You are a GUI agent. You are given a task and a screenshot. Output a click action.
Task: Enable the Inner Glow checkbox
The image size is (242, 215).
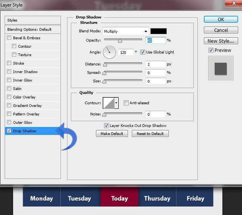point(9,80)
